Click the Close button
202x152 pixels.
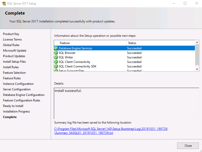point(188,145)
